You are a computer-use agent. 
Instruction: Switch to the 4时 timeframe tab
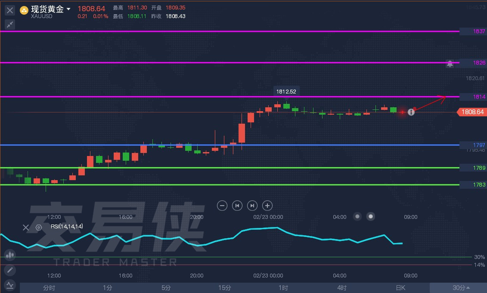pyautogui.click(x=341, y=288)
